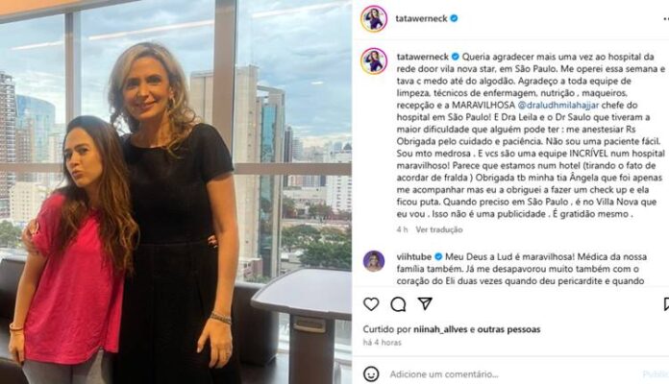Open tatawerneck profile picture in header
Screen dimensions: 669x384
click(374, 19)
